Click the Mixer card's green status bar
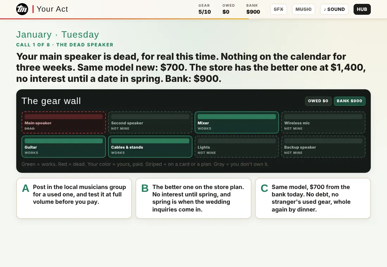Image resolution: width=387 pixels, height=267 pixels. click(x=237, y=117)
